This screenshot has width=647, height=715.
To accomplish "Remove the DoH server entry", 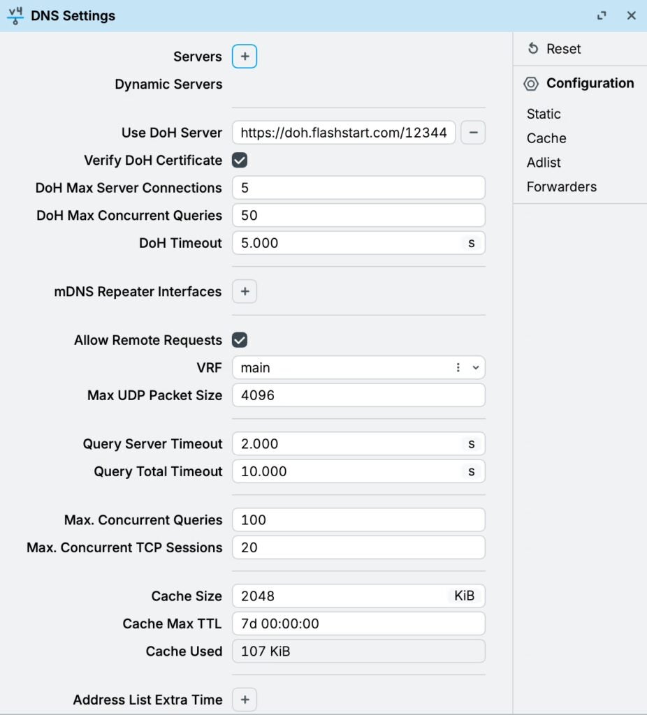I will click(473, 133).
